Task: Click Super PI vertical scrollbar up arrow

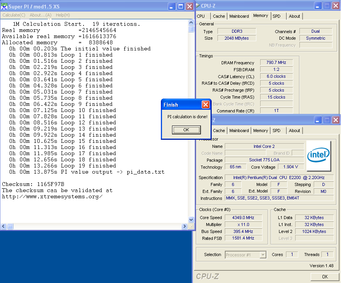Action: point(191,22)
